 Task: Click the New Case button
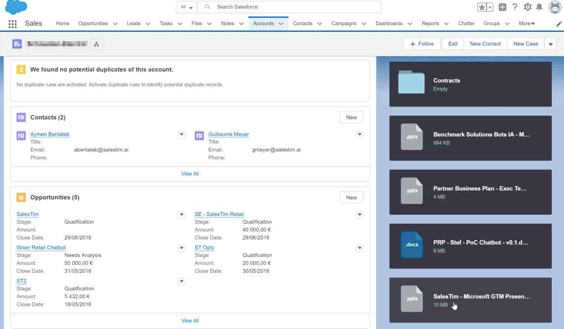click(x=525, y=44)
